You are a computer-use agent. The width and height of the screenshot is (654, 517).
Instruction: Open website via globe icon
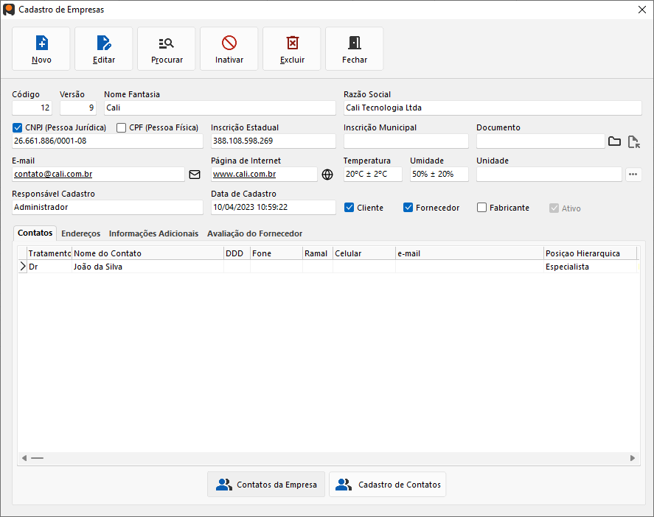327,175
